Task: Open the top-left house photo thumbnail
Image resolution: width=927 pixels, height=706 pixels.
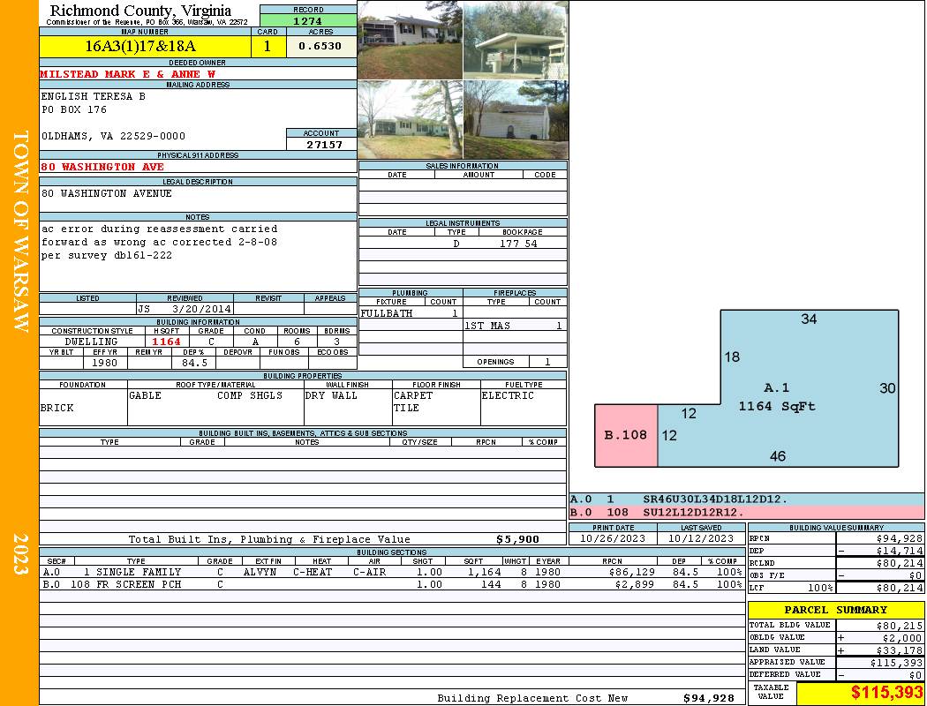Action: 410,40
